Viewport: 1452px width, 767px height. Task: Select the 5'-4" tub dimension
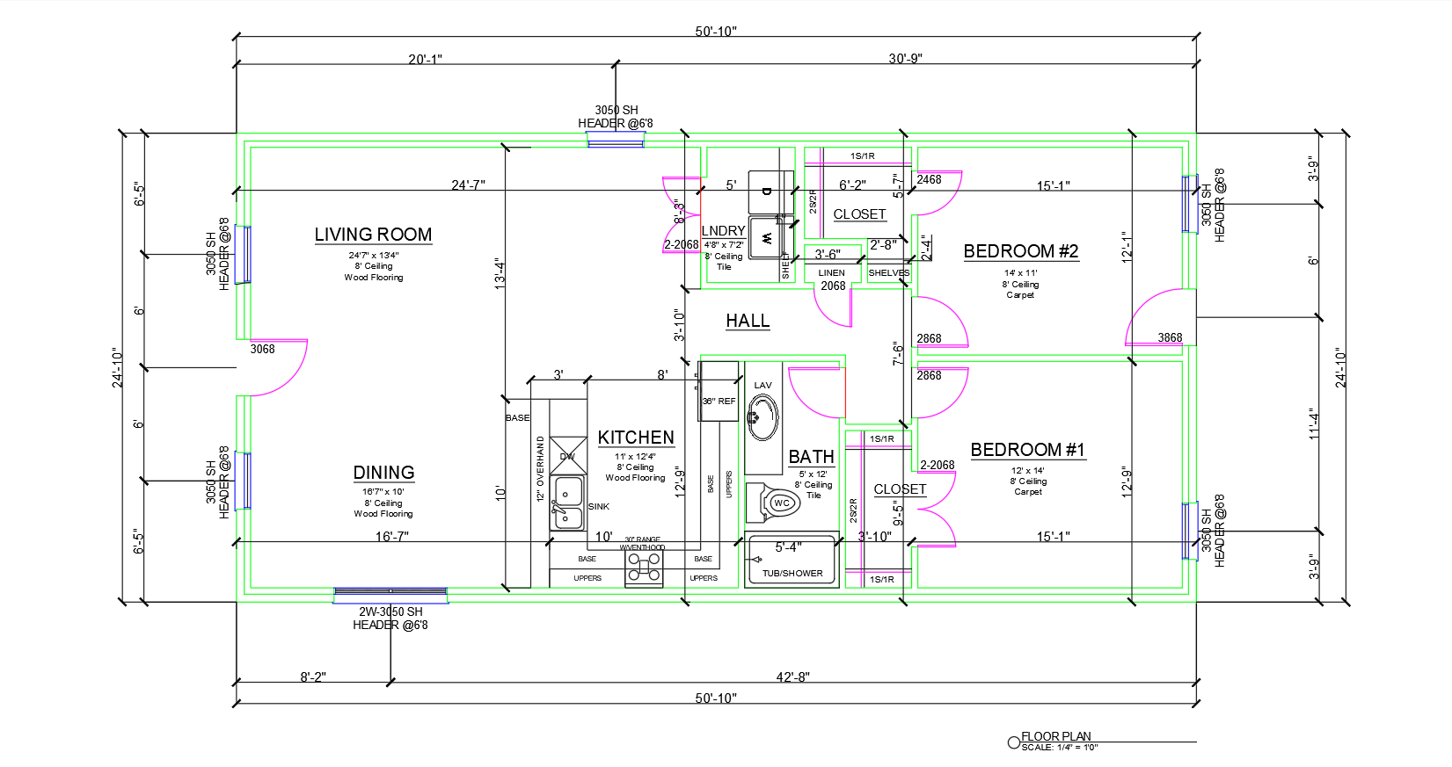pos(788,547)
